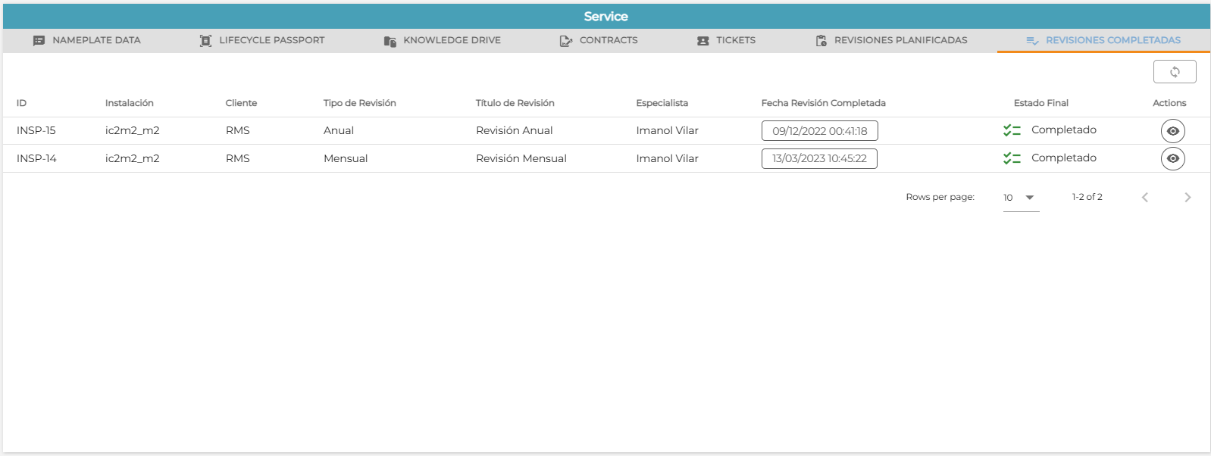Open the rows per page dropdown
The width and height of the screenshot is (1211, 456).
(1021, 198)
